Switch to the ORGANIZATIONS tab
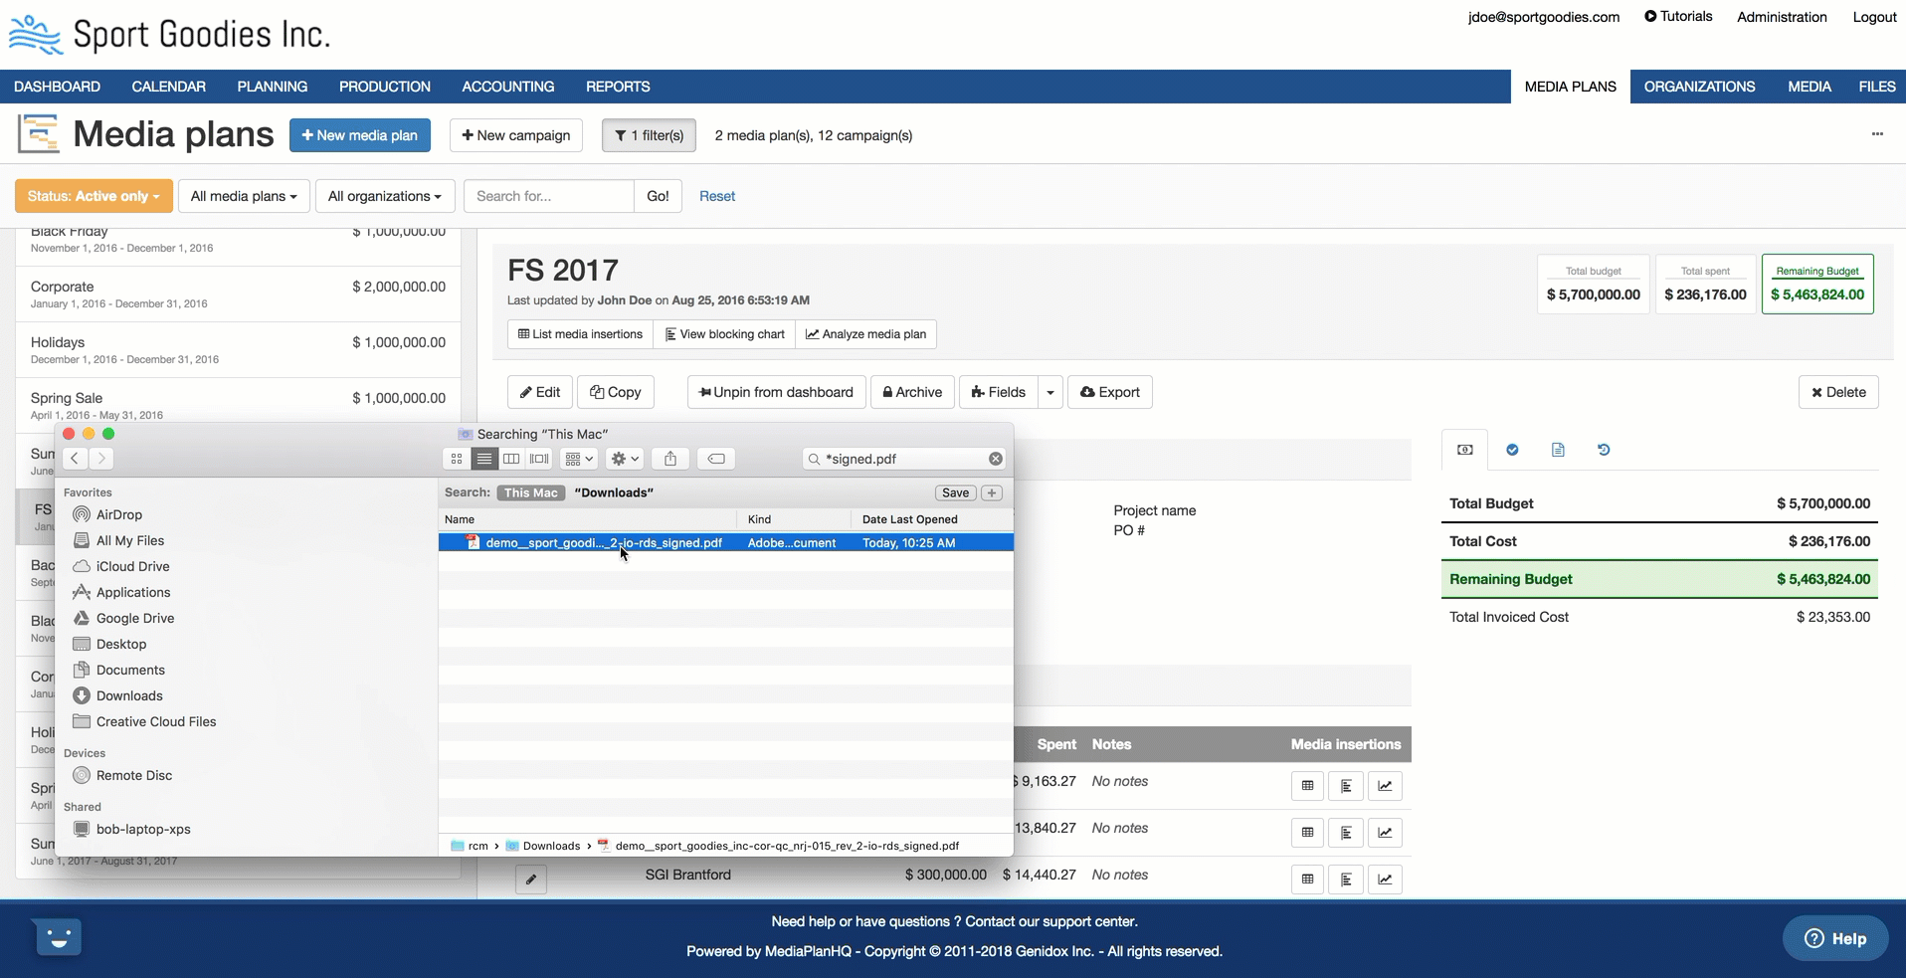 pyautogui.click(x=1699, y=87)
